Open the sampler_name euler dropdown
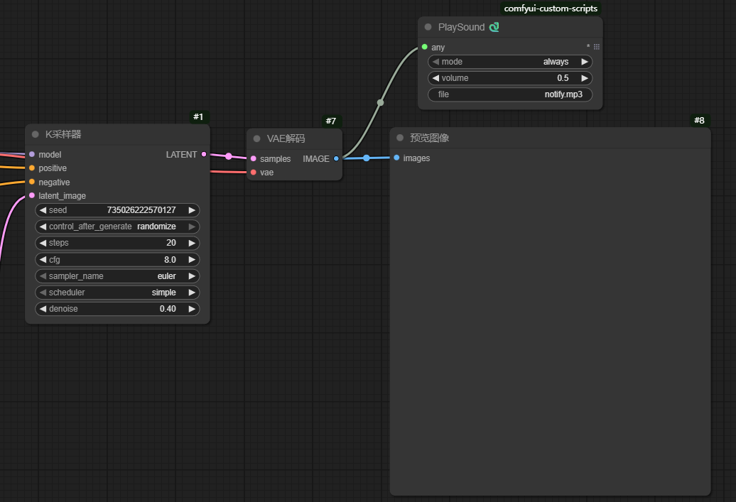The image size is (736, 502). point(117,276)
